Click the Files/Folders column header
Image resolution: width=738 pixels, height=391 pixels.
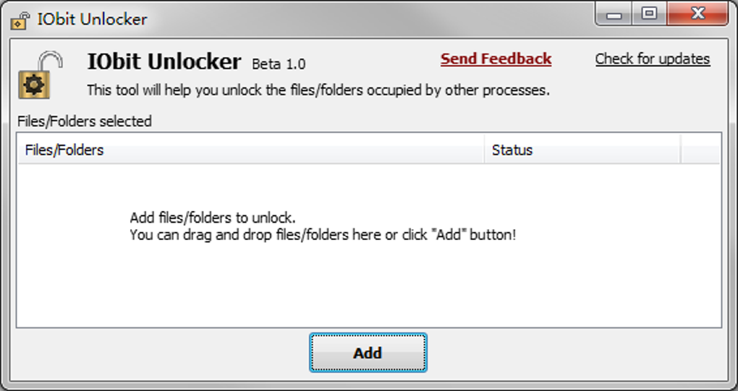pyautogui.click(x=64, y=150)
